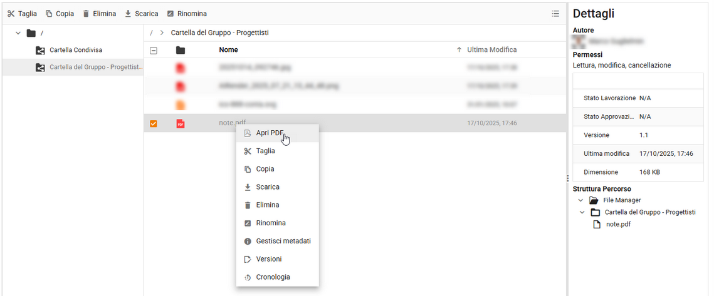714x296 pixels.
Task: Toggle sort direction arrow by Ultima Modifica
Action: point(459,50)
